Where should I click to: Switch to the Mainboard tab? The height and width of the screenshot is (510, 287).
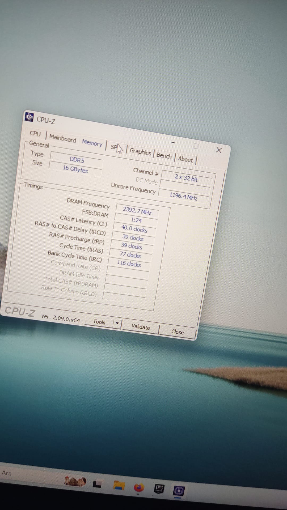click(x=63, y=138)
